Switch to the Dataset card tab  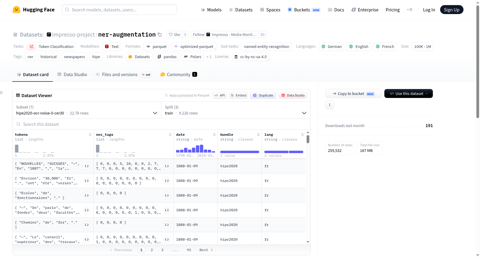[32, 75]
